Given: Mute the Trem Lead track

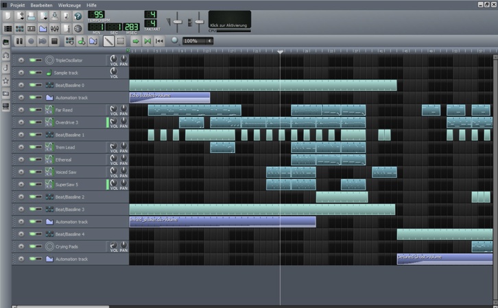Looking at the screenshot, I should pos(32,147).
